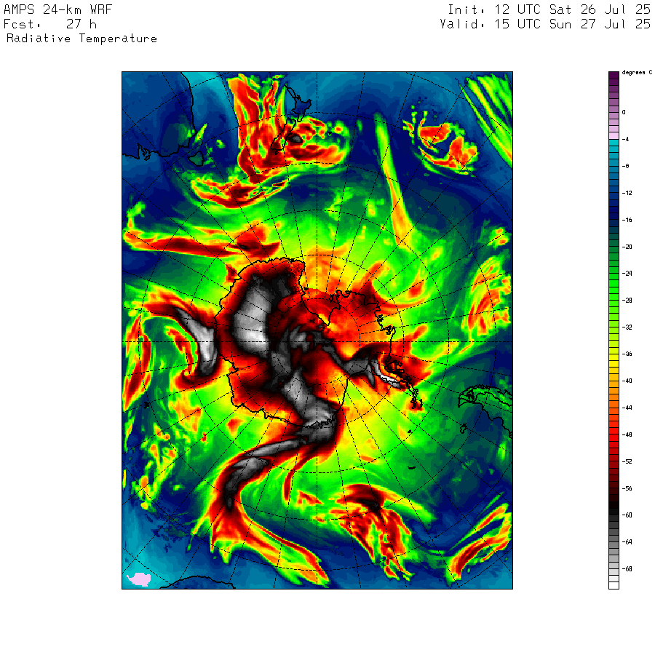Screen dimensions: 655x655
Task: Click the "-52" label on the color scale
Action: pos(627,461)
